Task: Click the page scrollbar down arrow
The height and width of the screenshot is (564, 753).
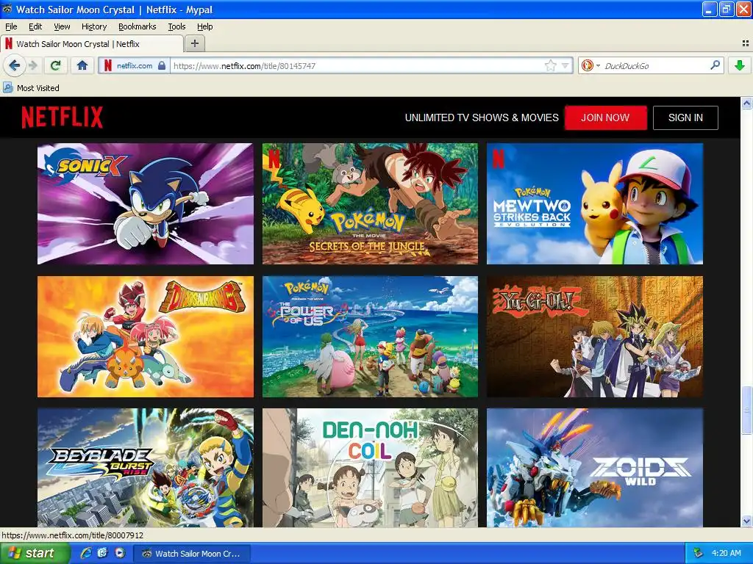Action: pos(746,521)
